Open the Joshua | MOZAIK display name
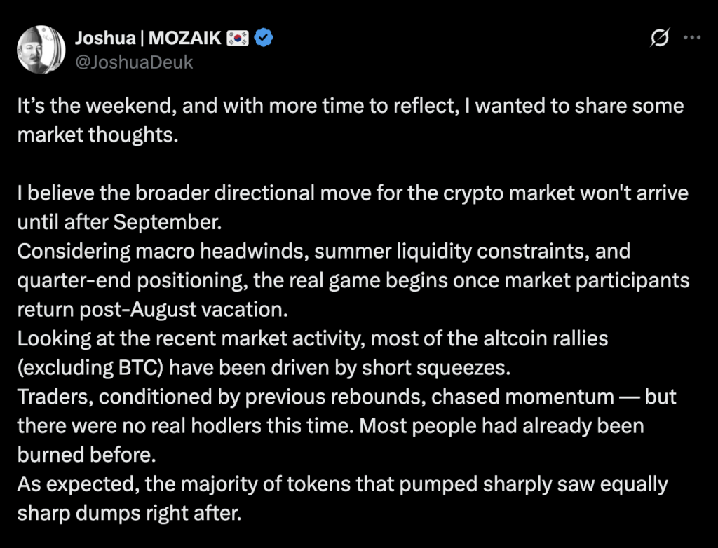This screenshot has width=718, height=548. pyautogui.click(x=149, y=38)
